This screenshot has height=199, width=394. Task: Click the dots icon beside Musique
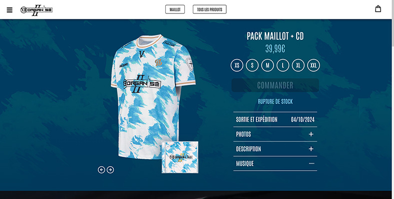pos(312,164)
